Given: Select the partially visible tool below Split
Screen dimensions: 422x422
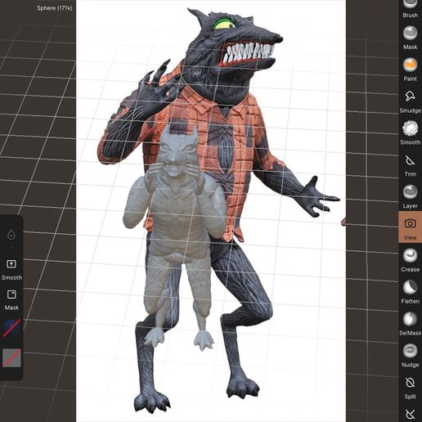Looking at the screenshot, I should [x=410, y=415].
